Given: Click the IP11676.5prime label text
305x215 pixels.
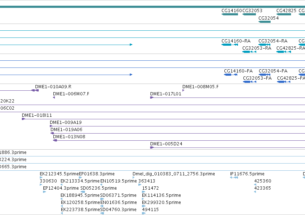Looking at the screenshot, I should [247, 174].
